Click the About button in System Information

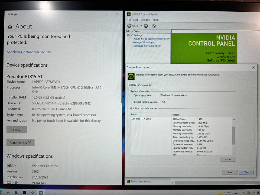[228, 159]
